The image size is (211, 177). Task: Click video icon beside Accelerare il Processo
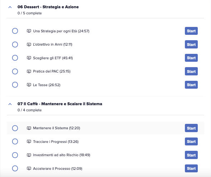point(29,168)
